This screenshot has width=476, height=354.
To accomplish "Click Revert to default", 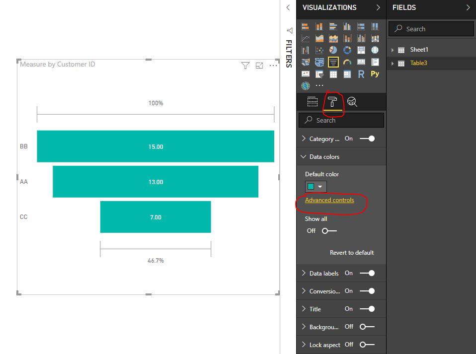I will tap(352, 253).
